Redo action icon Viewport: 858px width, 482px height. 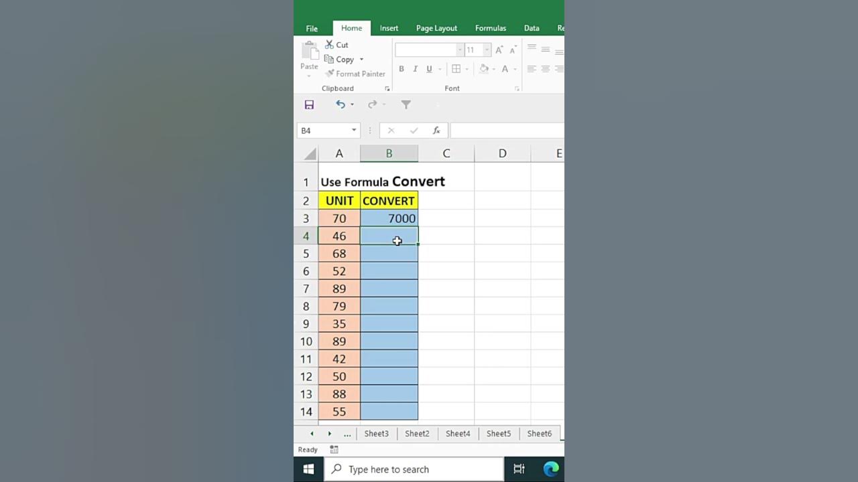[x=372, y=104]
